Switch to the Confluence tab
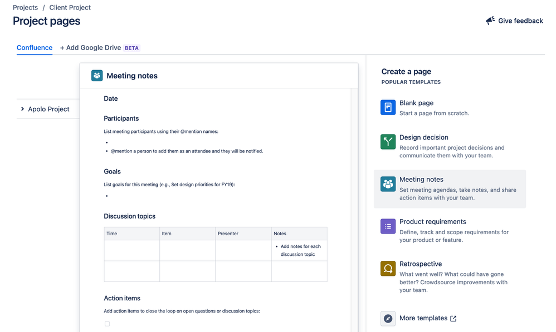The image size is (556, 332). click(34, 47)
